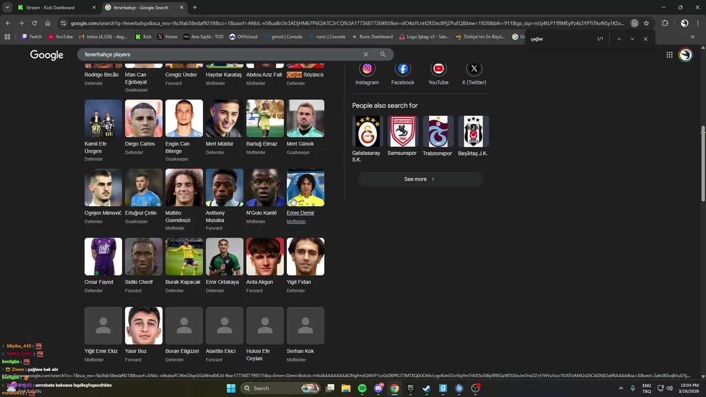Click into the Google search input field

pyautogui.click(x=221, y=55)
